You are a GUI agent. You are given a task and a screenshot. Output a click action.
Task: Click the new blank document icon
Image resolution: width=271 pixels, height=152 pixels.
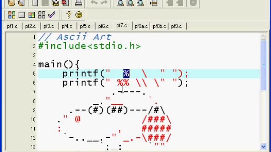[x=35, y=3]
